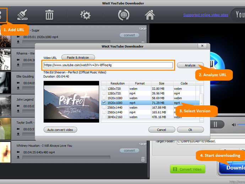Uncheck the 1920x1080 mp4 71.29 MB row
The height and width of the screenshot is (184, 245).
pyautogui.click(x=104, y=103)
